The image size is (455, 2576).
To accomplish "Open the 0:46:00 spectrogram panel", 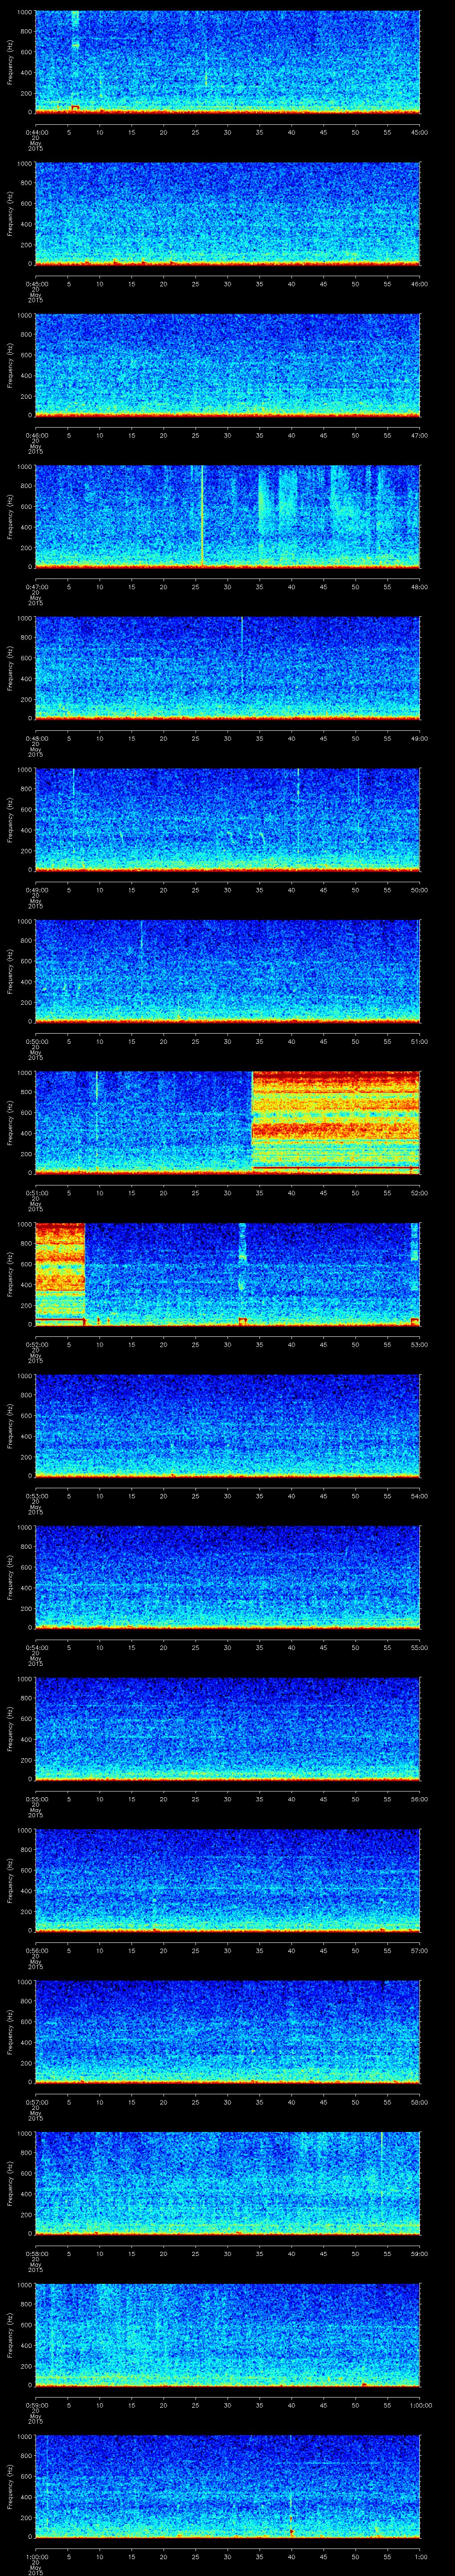I will point(227,365).
